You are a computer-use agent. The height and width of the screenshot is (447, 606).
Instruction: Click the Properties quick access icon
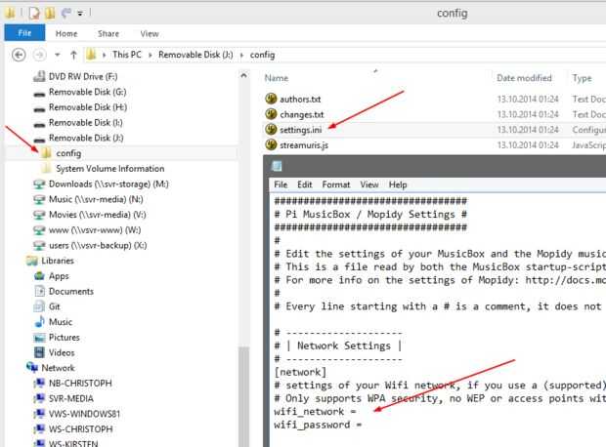pyautogui.click(x=32, y=14)
